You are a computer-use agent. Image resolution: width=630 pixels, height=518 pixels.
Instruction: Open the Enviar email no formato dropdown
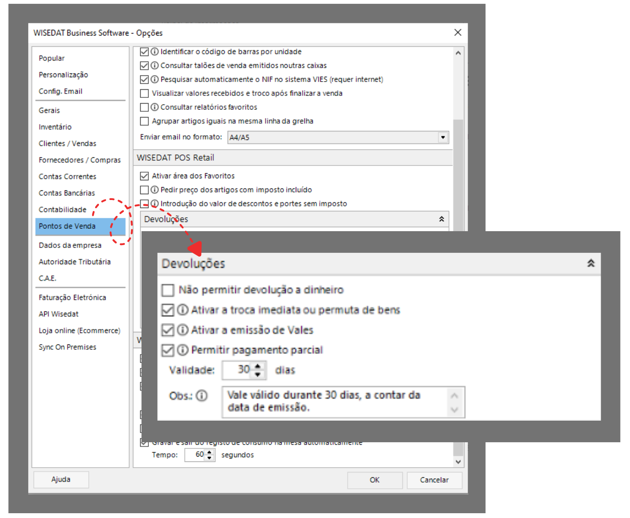(443, 138)
